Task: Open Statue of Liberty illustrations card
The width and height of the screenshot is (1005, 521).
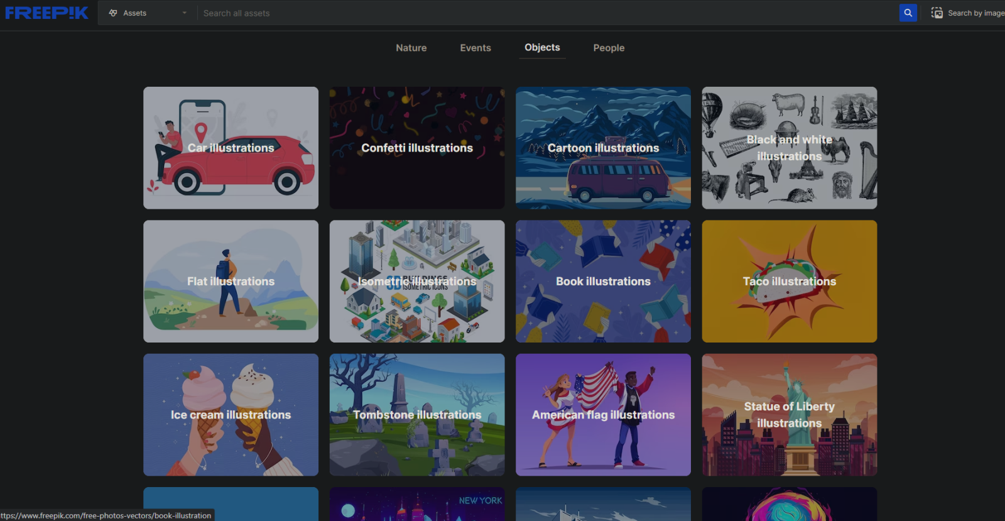Action: click(790, 415)
